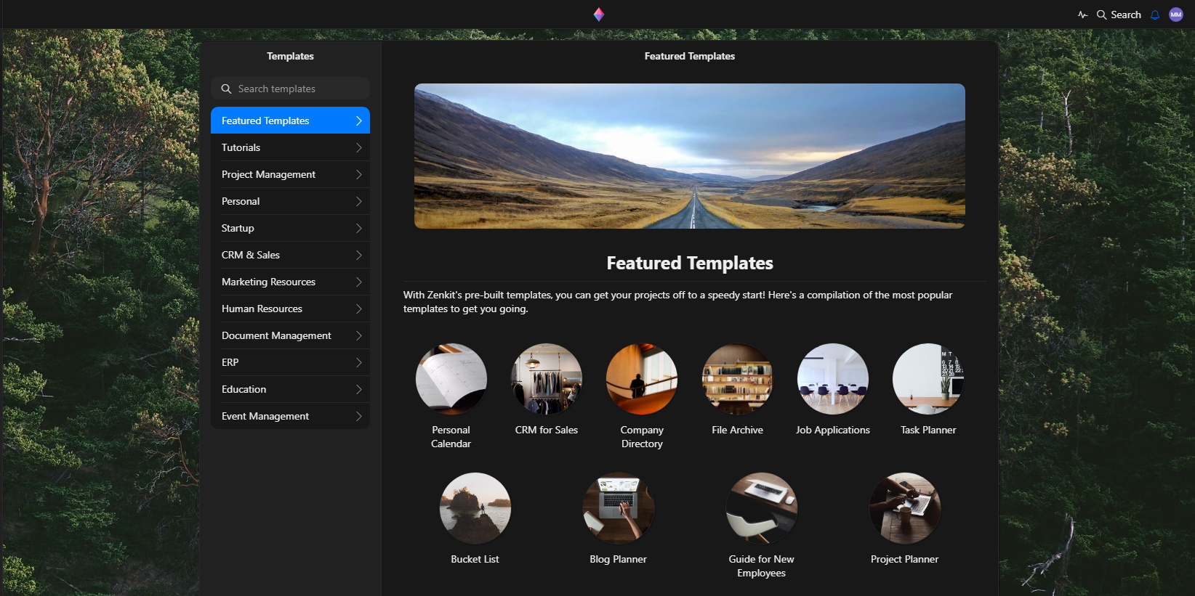Click the magnifier icon in template search
Image resolution: width=1195 pixels, height=596 pixels.
click(x=226, y=89)
